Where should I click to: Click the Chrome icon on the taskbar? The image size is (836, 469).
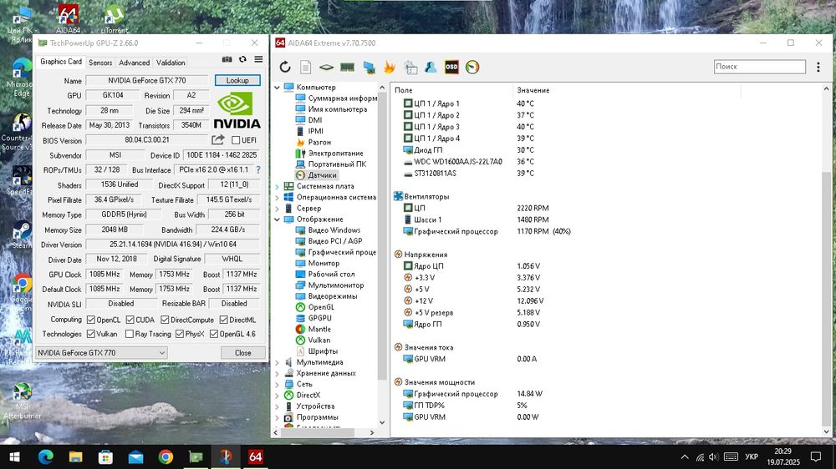[x=166, y=456]
